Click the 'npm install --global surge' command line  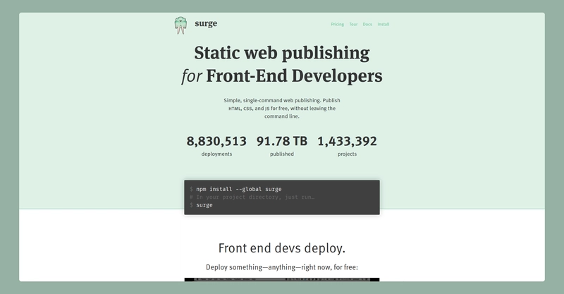coord(235,189)
